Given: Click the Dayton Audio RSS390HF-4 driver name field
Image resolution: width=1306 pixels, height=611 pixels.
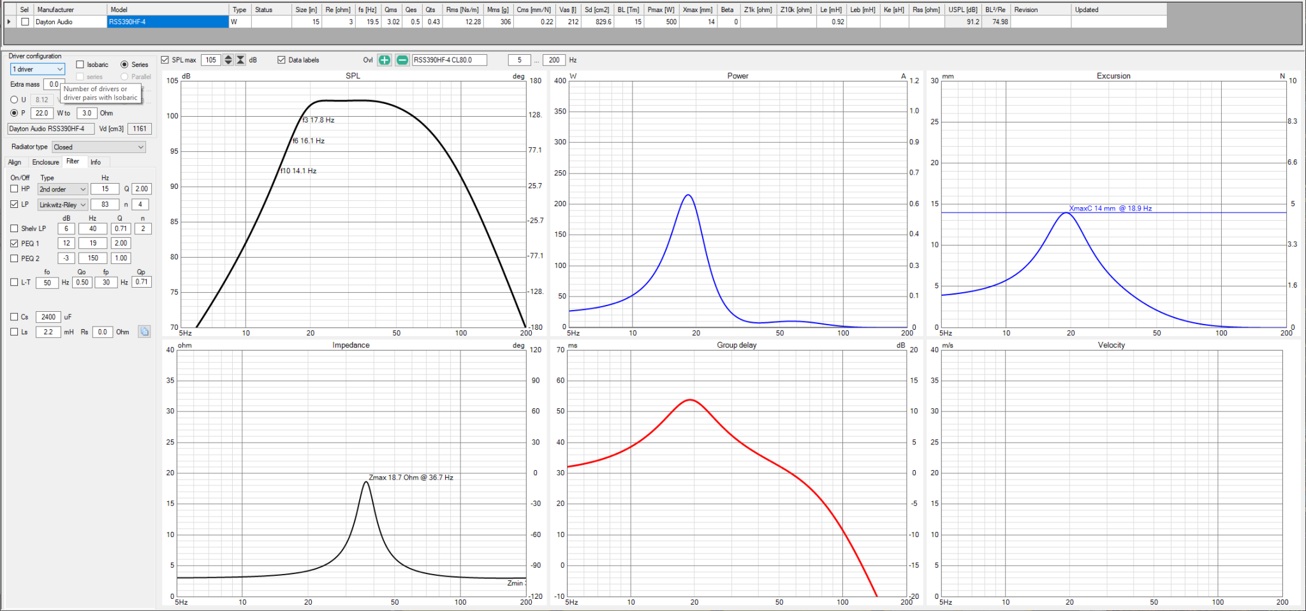Looking at the screenshot, I should 51,129.
